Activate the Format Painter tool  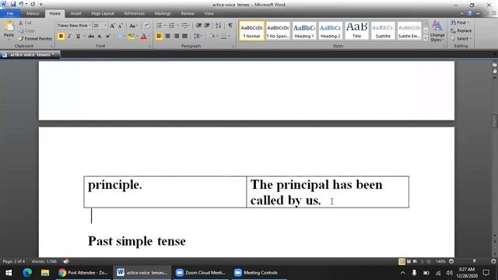(x=35, y=38)
